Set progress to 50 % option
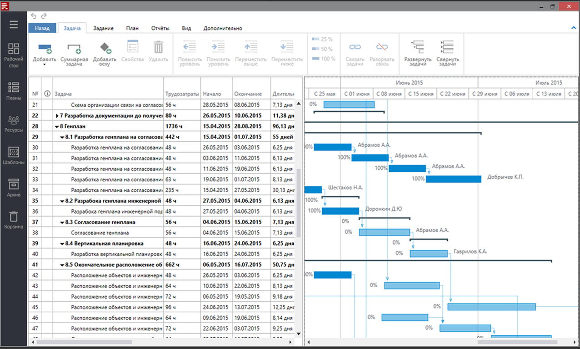Viewport: 580px width, 349px height. tap(323, 49)
